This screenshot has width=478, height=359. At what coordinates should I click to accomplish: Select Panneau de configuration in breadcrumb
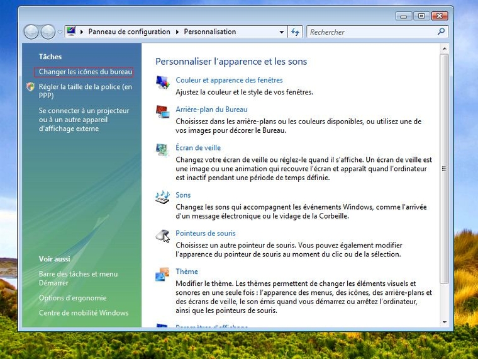coord(130,31)
